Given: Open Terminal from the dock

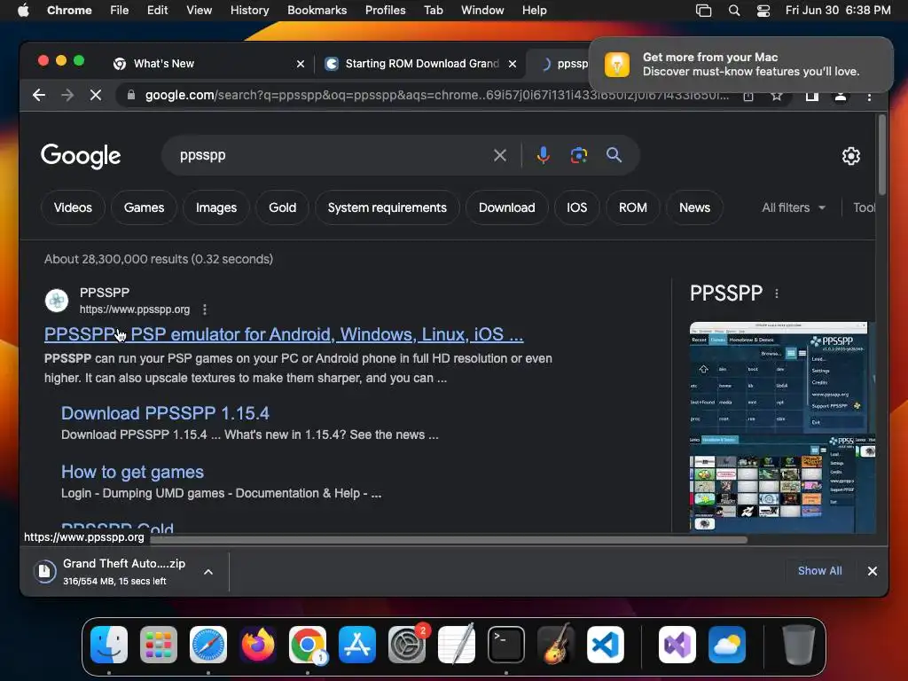Looking at the screenshot, I should click(506, 645).
